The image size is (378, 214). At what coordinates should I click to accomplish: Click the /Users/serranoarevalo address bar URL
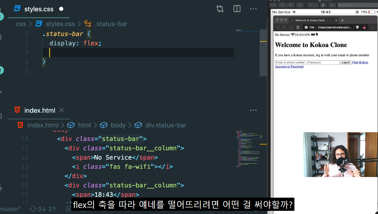click(335, 27)
